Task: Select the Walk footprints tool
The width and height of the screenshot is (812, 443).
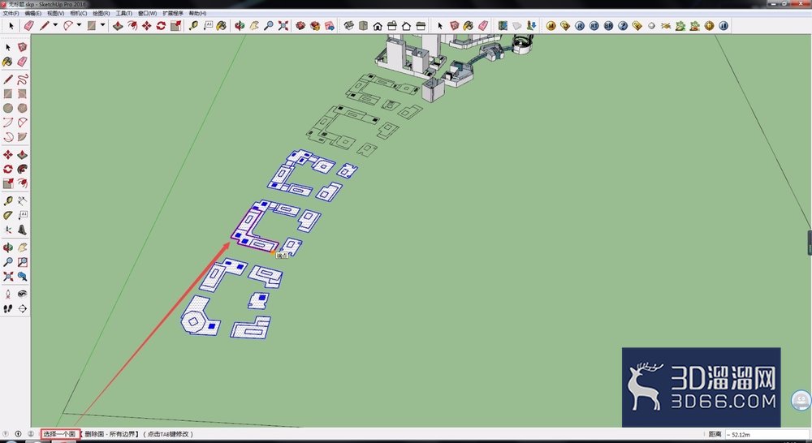Action: click(8, 308)
